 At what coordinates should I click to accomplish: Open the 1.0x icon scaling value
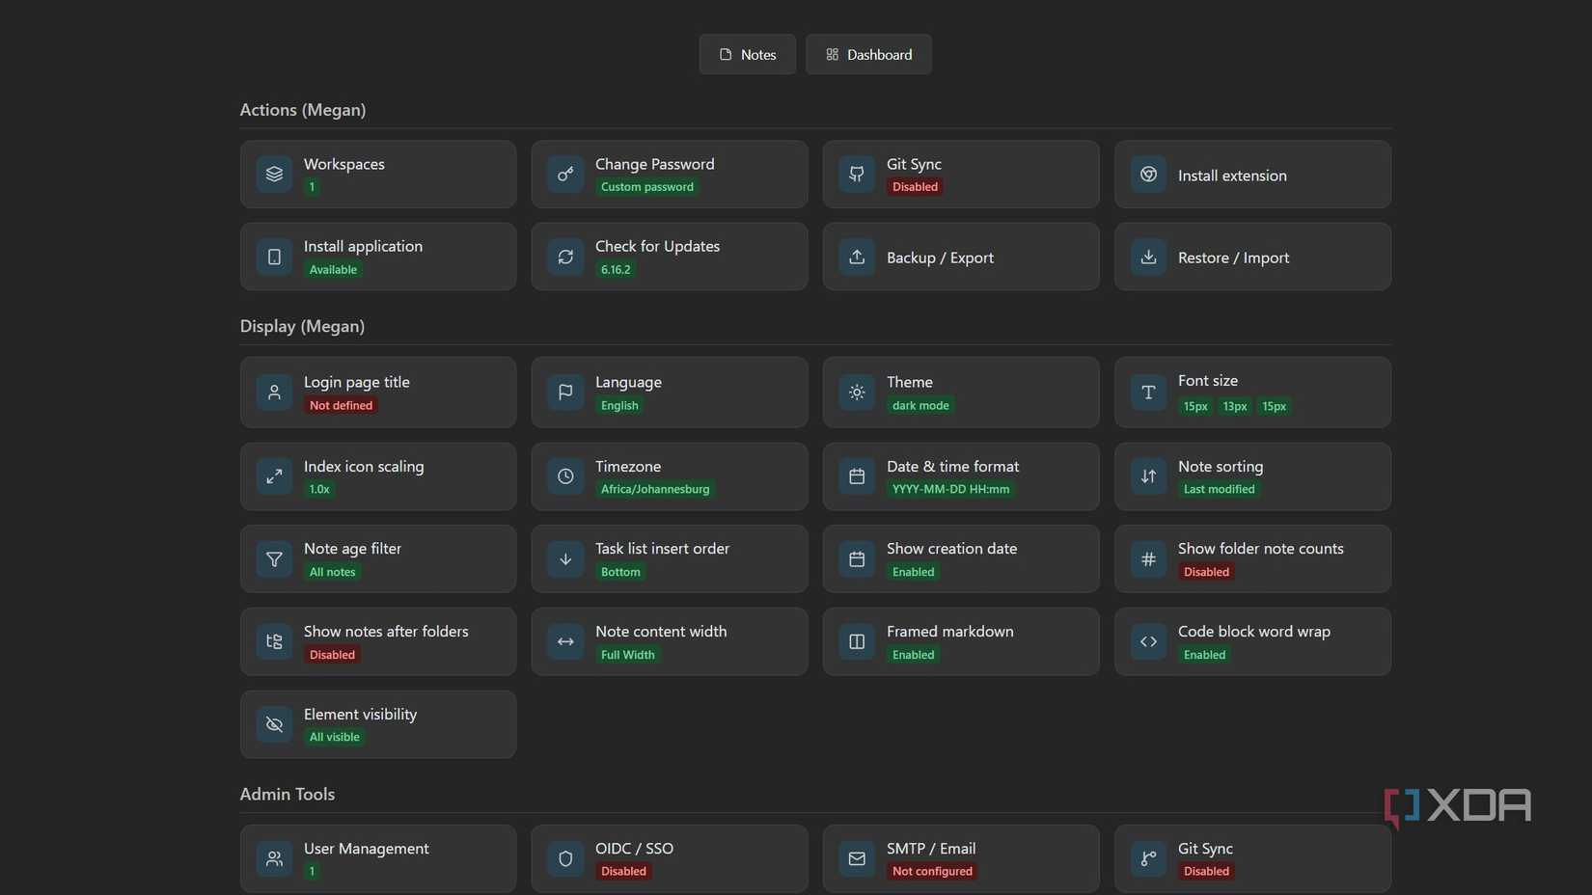(x=319, y=489)
